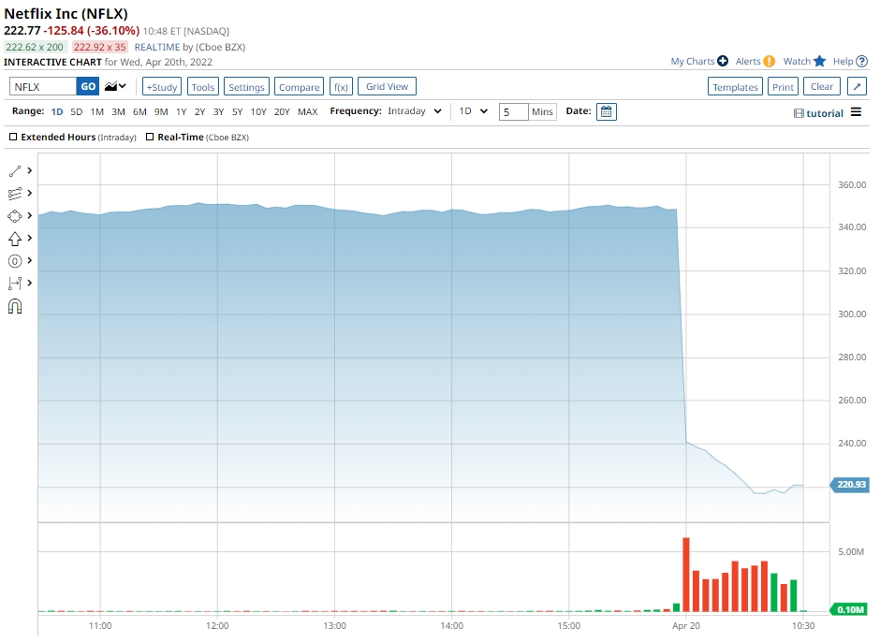Image resolution: width=880 pixels, height=642 pixels.
Task: Expand the line tool options chevron
Action: [x=30, y=170]
